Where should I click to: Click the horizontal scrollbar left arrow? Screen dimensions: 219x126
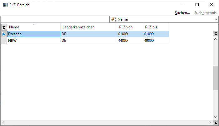3,122
